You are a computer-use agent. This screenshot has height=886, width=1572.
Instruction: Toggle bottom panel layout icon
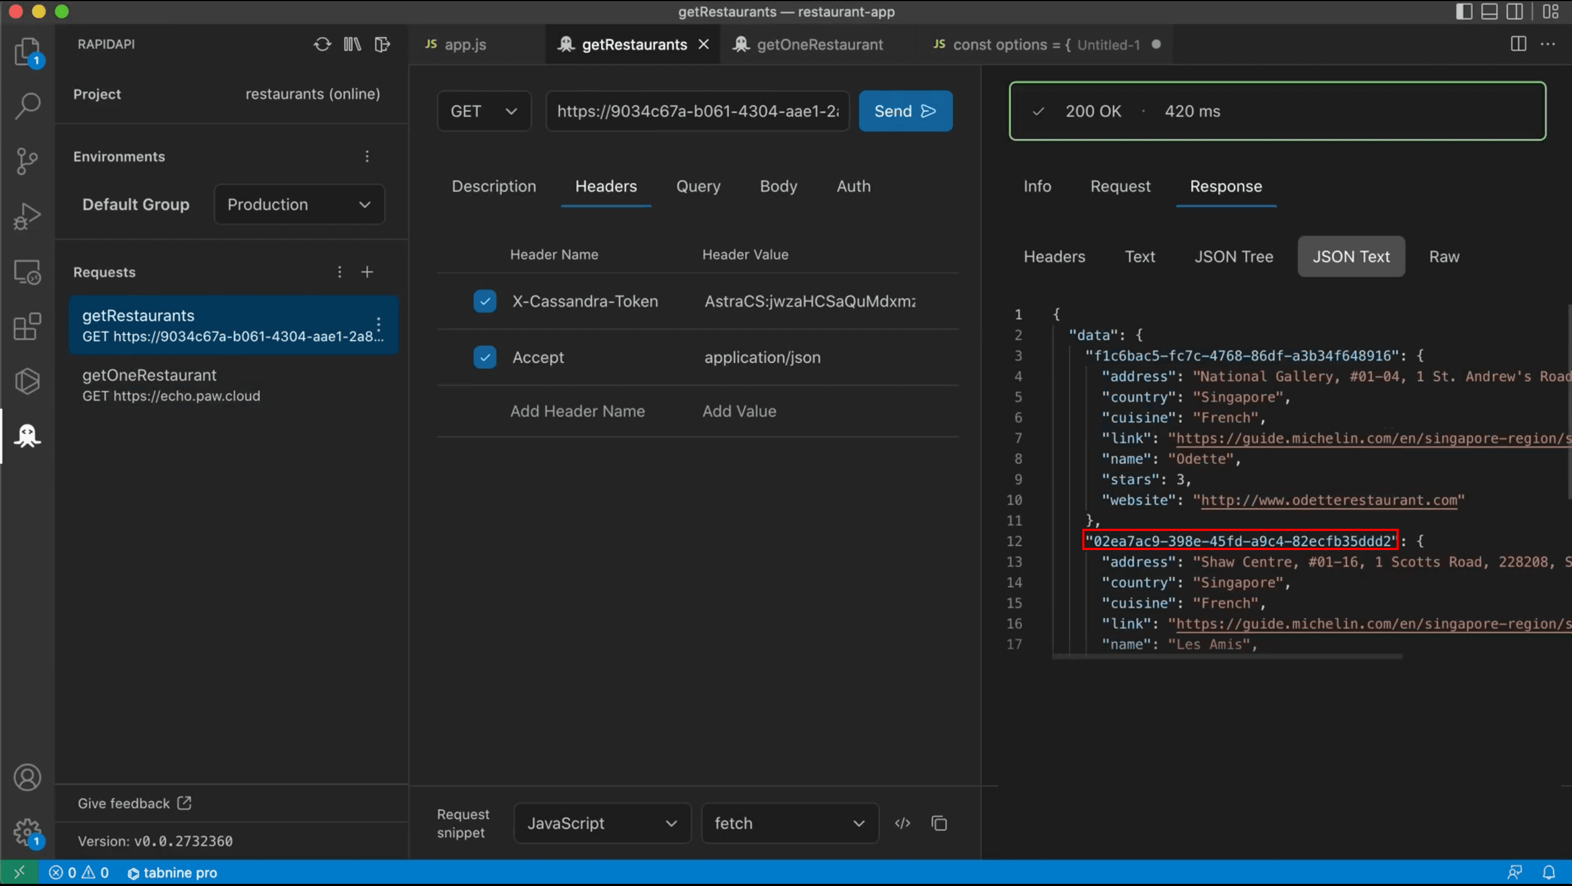[1489, 11]
